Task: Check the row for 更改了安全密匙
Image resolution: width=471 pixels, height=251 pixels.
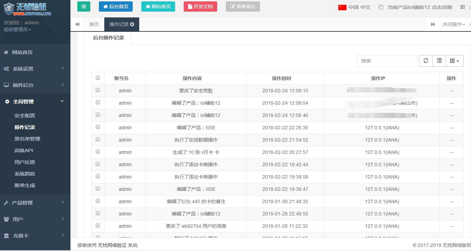Action: click(x=98, y=90)
